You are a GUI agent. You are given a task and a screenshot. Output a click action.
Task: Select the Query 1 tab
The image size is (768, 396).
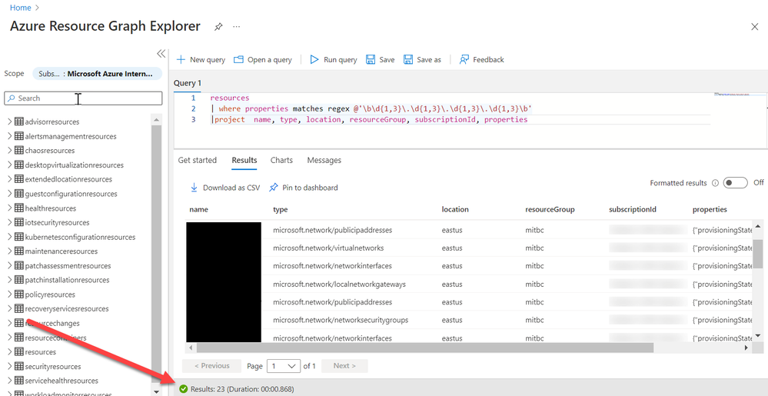[x=187, y=83]
